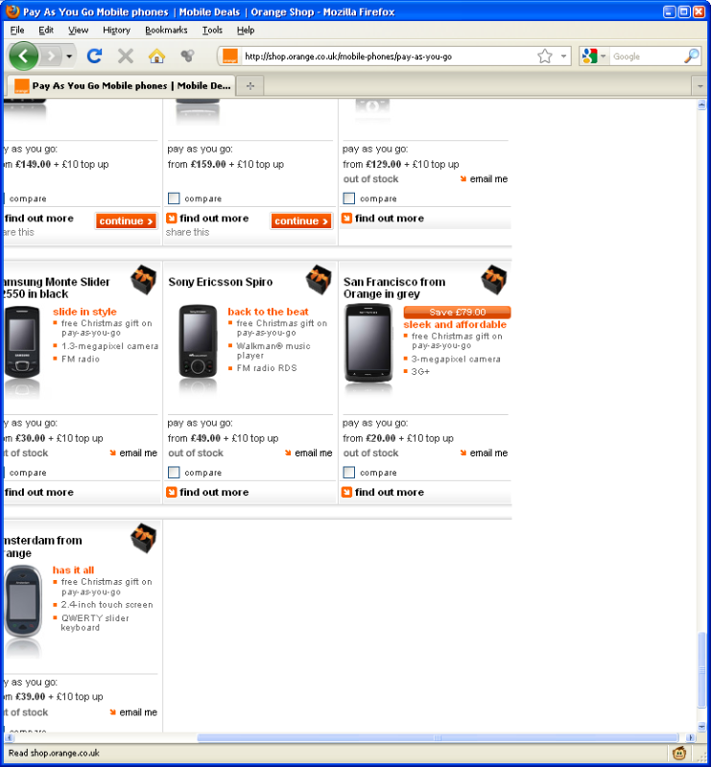
Task: Click the Samsung Monte Slider phone image
Action: tap(22, 341)
